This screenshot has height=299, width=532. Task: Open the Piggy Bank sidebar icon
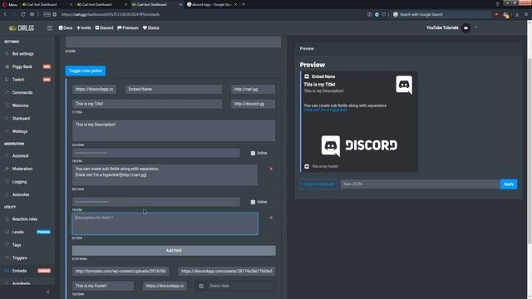[7, 66]
